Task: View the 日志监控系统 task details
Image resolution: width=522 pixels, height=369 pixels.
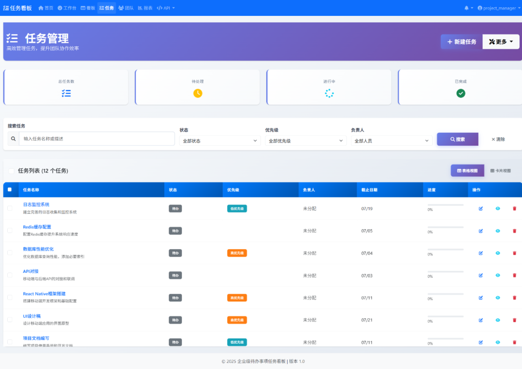Action: click(x=498, y=209)
